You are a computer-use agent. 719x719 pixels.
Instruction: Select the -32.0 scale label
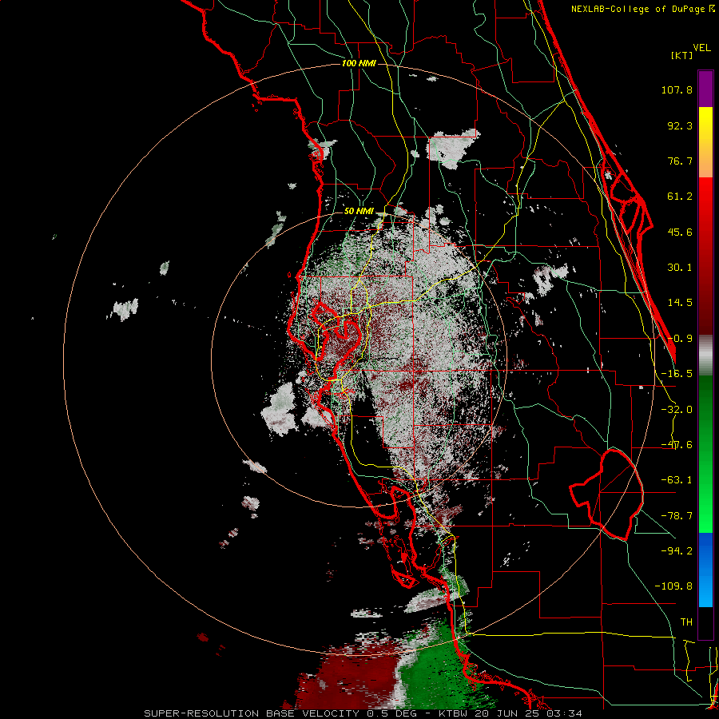click(x=677, y=410)
